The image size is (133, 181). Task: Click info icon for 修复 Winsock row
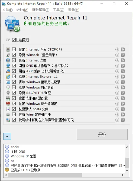point(117,55)
